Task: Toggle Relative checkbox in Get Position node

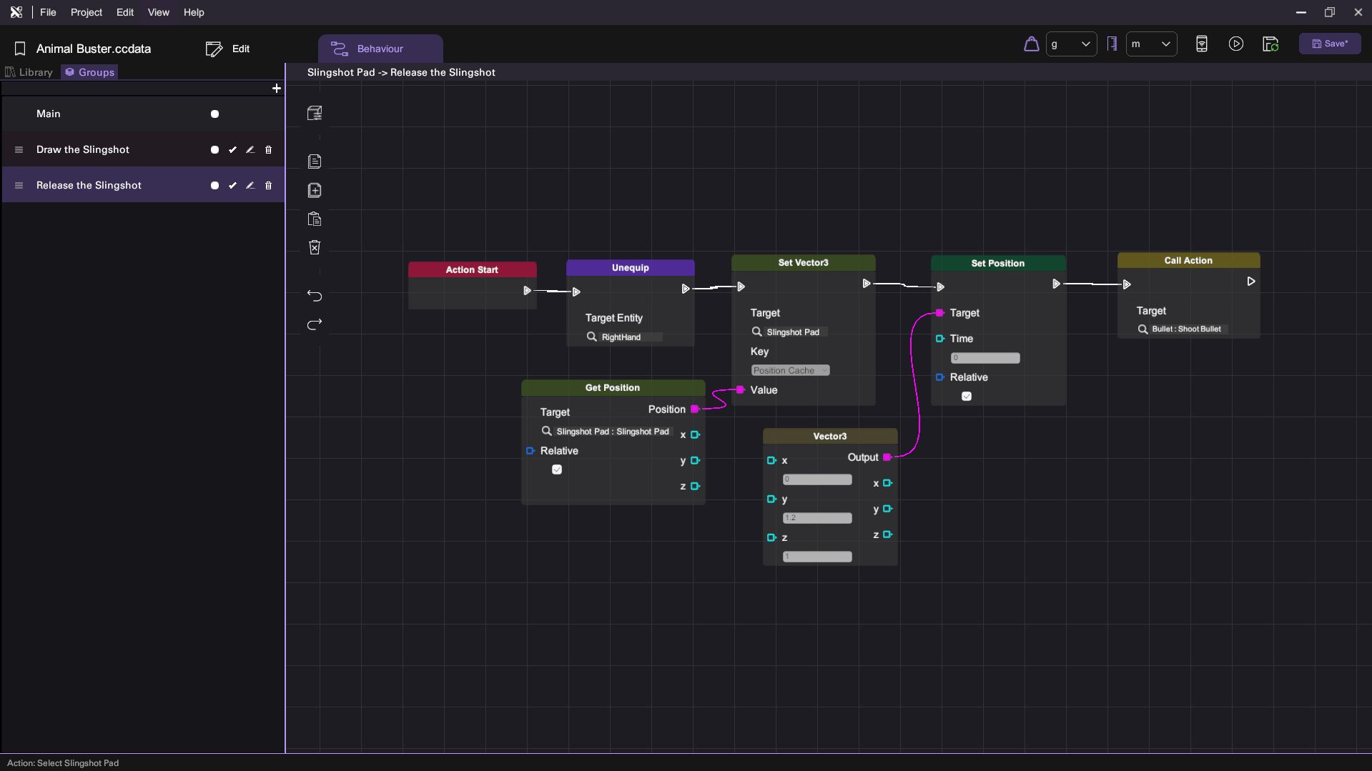Action: pyautogui.click(x=557, y=469)
